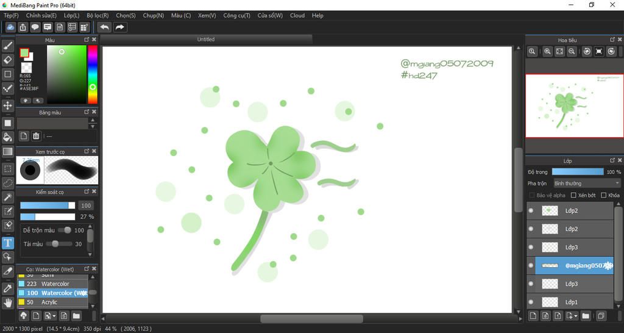Image resolution: width=624 pixels, height=333 pixels.
Task: Select the Magic Wand tool
Action: point(7,197)
